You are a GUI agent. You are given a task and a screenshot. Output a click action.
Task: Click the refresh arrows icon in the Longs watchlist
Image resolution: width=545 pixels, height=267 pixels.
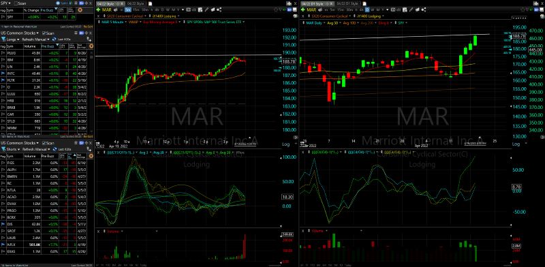(x=54, y=40)
